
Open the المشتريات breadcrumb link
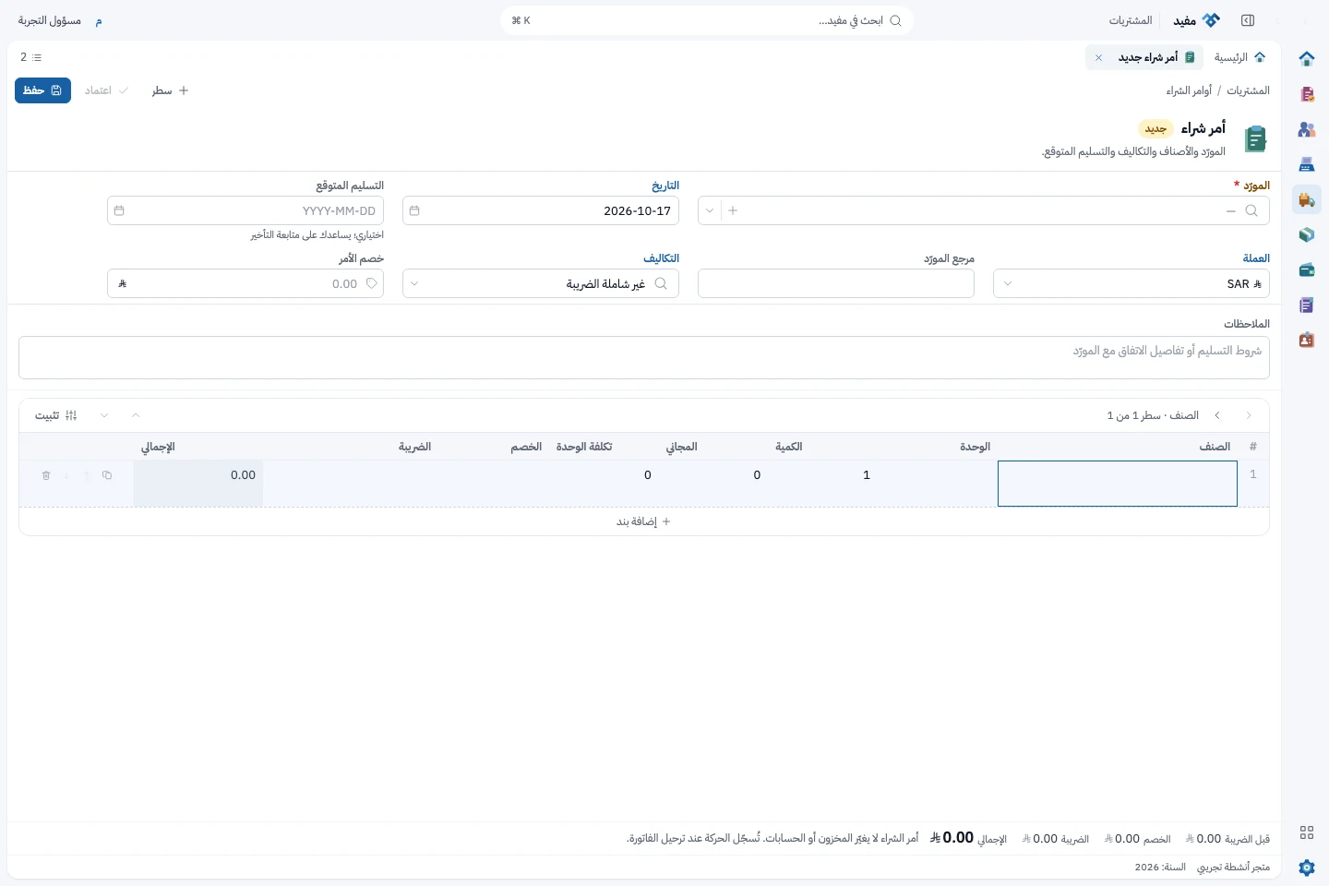point(1248,90)
